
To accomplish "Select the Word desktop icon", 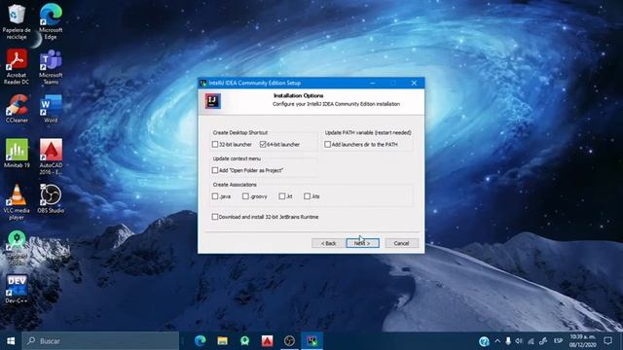I will pyautogui.click(x=51, y=108).
